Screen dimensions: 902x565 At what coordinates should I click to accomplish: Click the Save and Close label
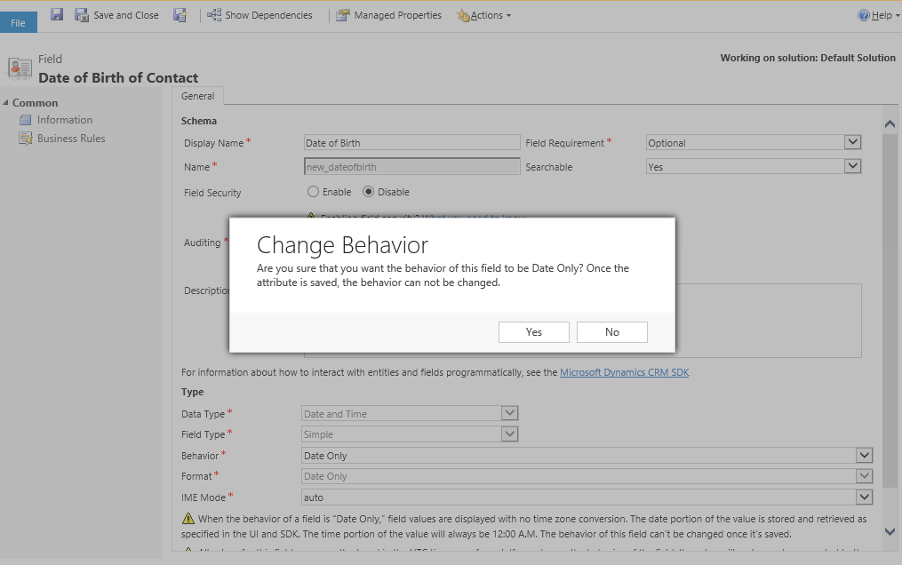click(x=126, y=15)
